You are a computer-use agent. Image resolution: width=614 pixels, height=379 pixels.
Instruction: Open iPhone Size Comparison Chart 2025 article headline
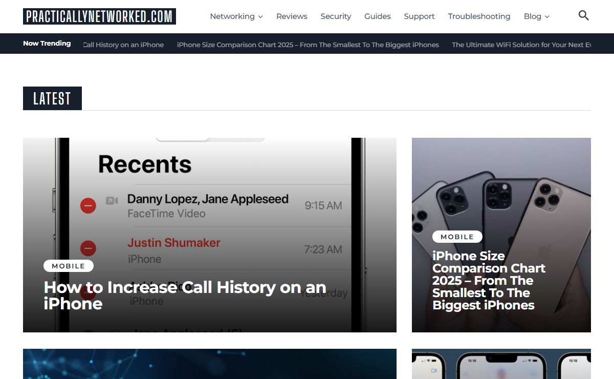(489, 281)
